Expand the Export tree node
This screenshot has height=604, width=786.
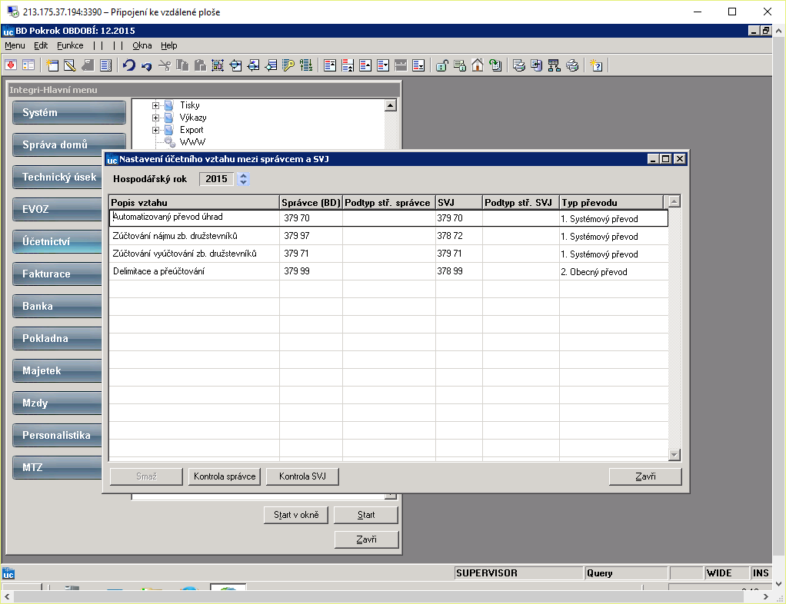[155, 130]
